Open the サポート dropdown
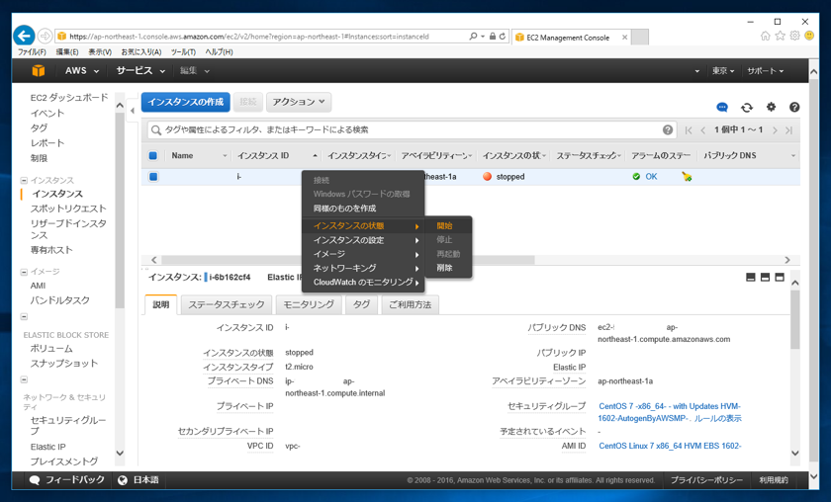 pos(766,70)
